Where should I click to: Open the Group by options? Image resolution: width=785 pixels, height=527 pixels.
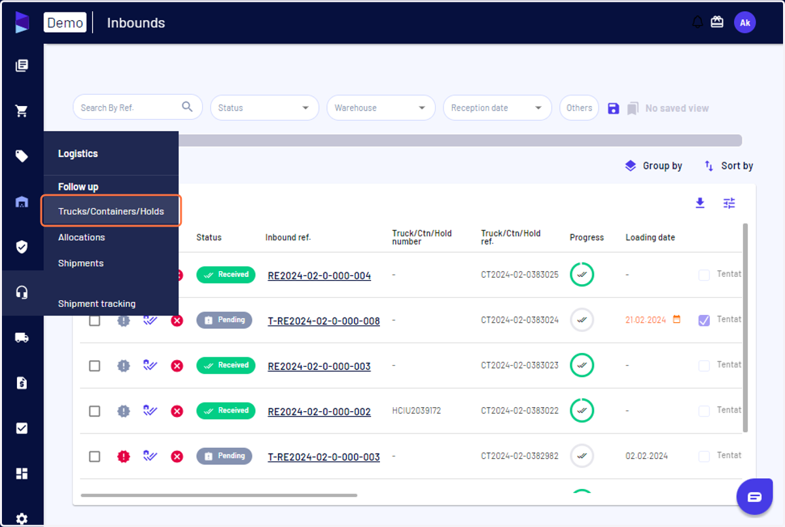[653, 166]
